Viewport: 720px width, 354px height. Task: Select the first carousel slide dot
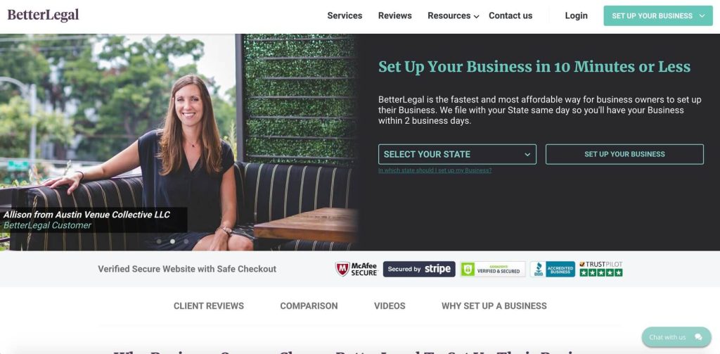tap(159, 241)
